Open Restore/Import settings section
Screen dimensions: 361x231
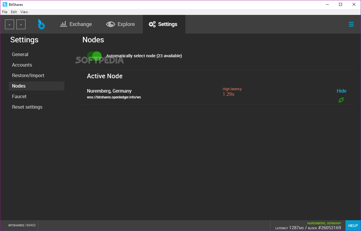pyautogui.click(x=37, y=75)
